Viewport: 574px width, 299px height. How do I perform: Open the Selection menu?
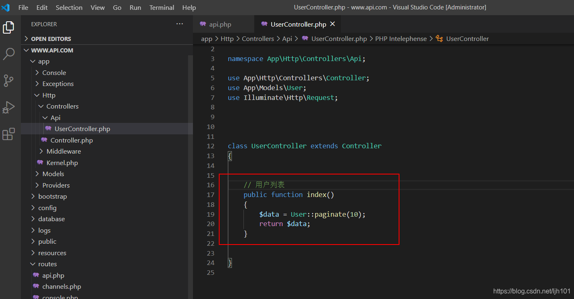(69, 7)
